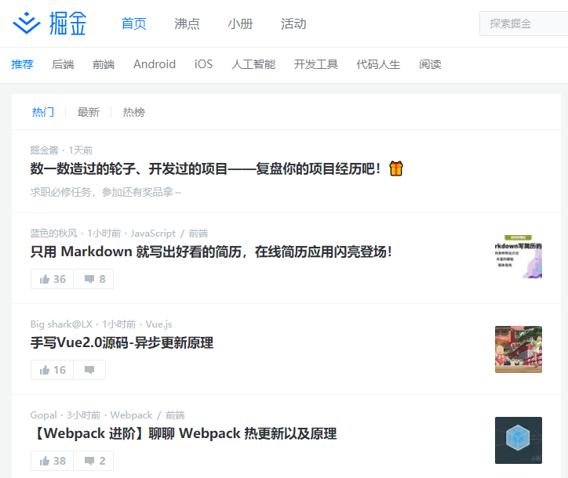Open author Big shark@LX profile
Image resolution: width=568 pixels, height=478 pixels.
click(x=61, y=324)
